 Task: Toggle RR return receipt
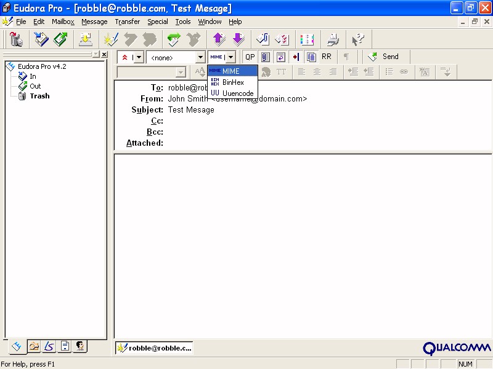tap(327, 57)
